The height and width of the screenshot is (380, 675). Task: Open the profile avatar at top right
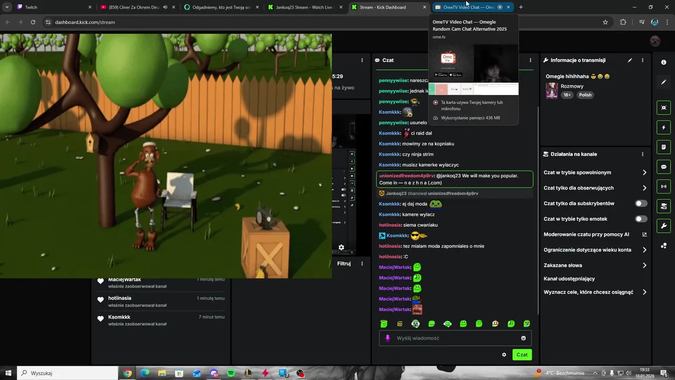point(655,41)
